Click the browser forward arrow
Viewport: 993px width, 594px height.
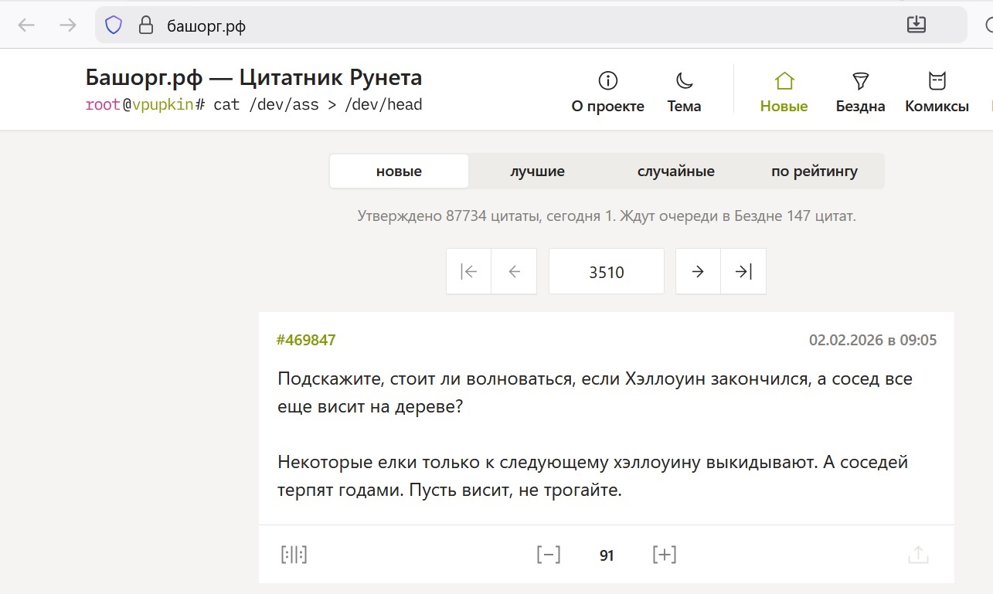68,25
